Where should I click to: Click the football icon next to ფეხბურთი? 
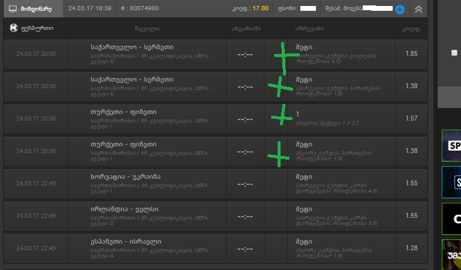click(x=14, y=28)
